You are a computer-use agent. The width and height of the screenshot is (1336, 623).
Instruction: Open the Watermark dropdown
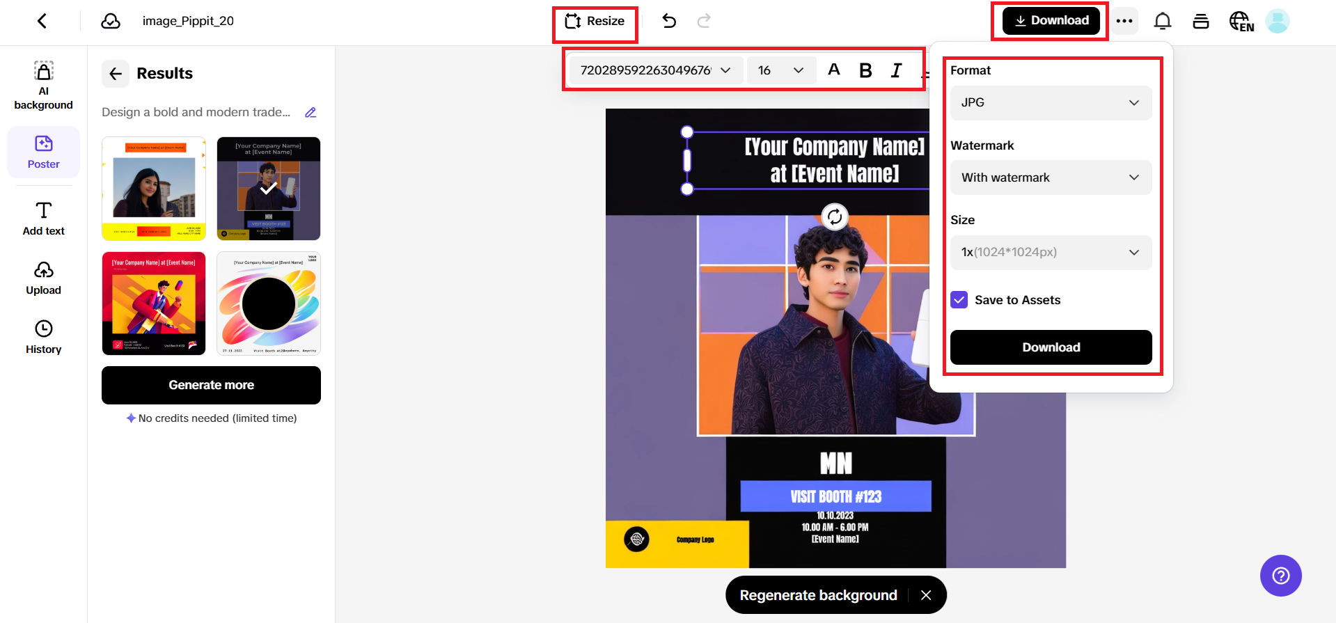[x=1051, y=178]
